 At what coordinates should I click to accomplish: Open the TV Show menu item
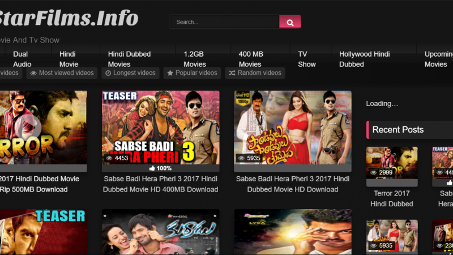click(306, 59)
